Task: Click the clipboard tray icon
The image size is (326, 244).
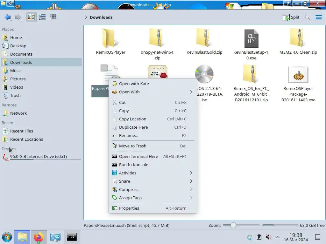Action: pyautogui.click(x=259, y=237)
